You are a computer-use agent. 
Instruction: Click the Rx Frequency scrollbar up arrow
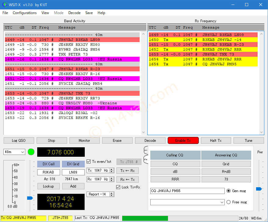point(261,34)
